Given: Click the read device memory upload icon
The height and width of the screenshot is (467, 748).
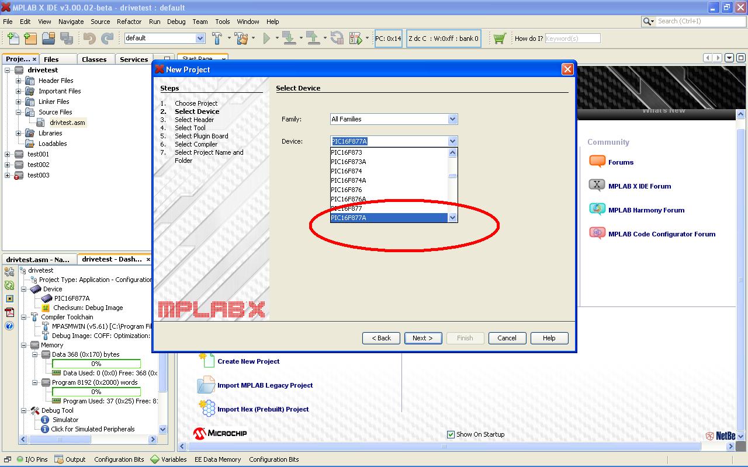Looking at the screenshot, I should click(313, 39).
